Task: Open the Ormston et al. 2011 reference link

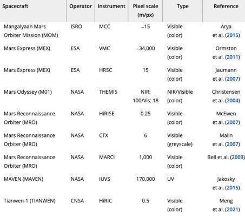Action: [x=233, y=57]
